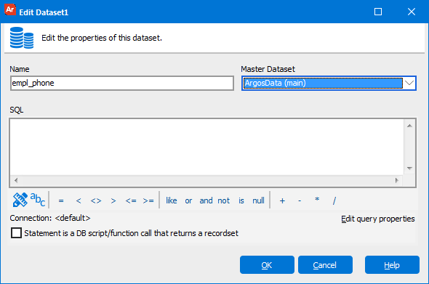Screen dimensions: 429x284
Task: Open Edit query properties link
Action: coord(378,219)
